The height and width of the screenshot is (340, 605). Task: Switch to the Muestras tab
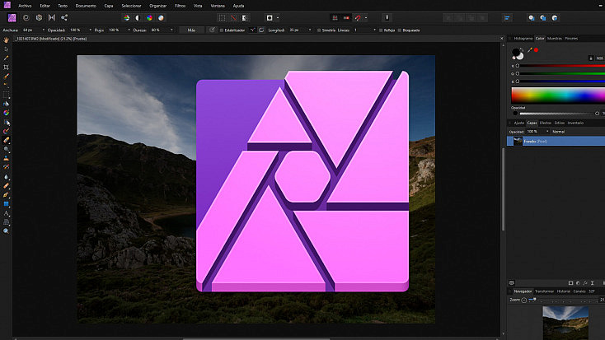pos(555,39)
